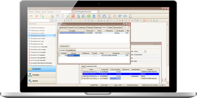Click the scissors cut icon

(x=114, y=20)
